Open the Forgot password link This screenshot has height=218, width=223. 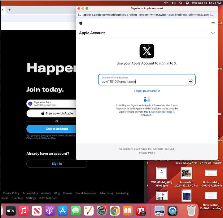pyautogui.click(x=147, y=91)
